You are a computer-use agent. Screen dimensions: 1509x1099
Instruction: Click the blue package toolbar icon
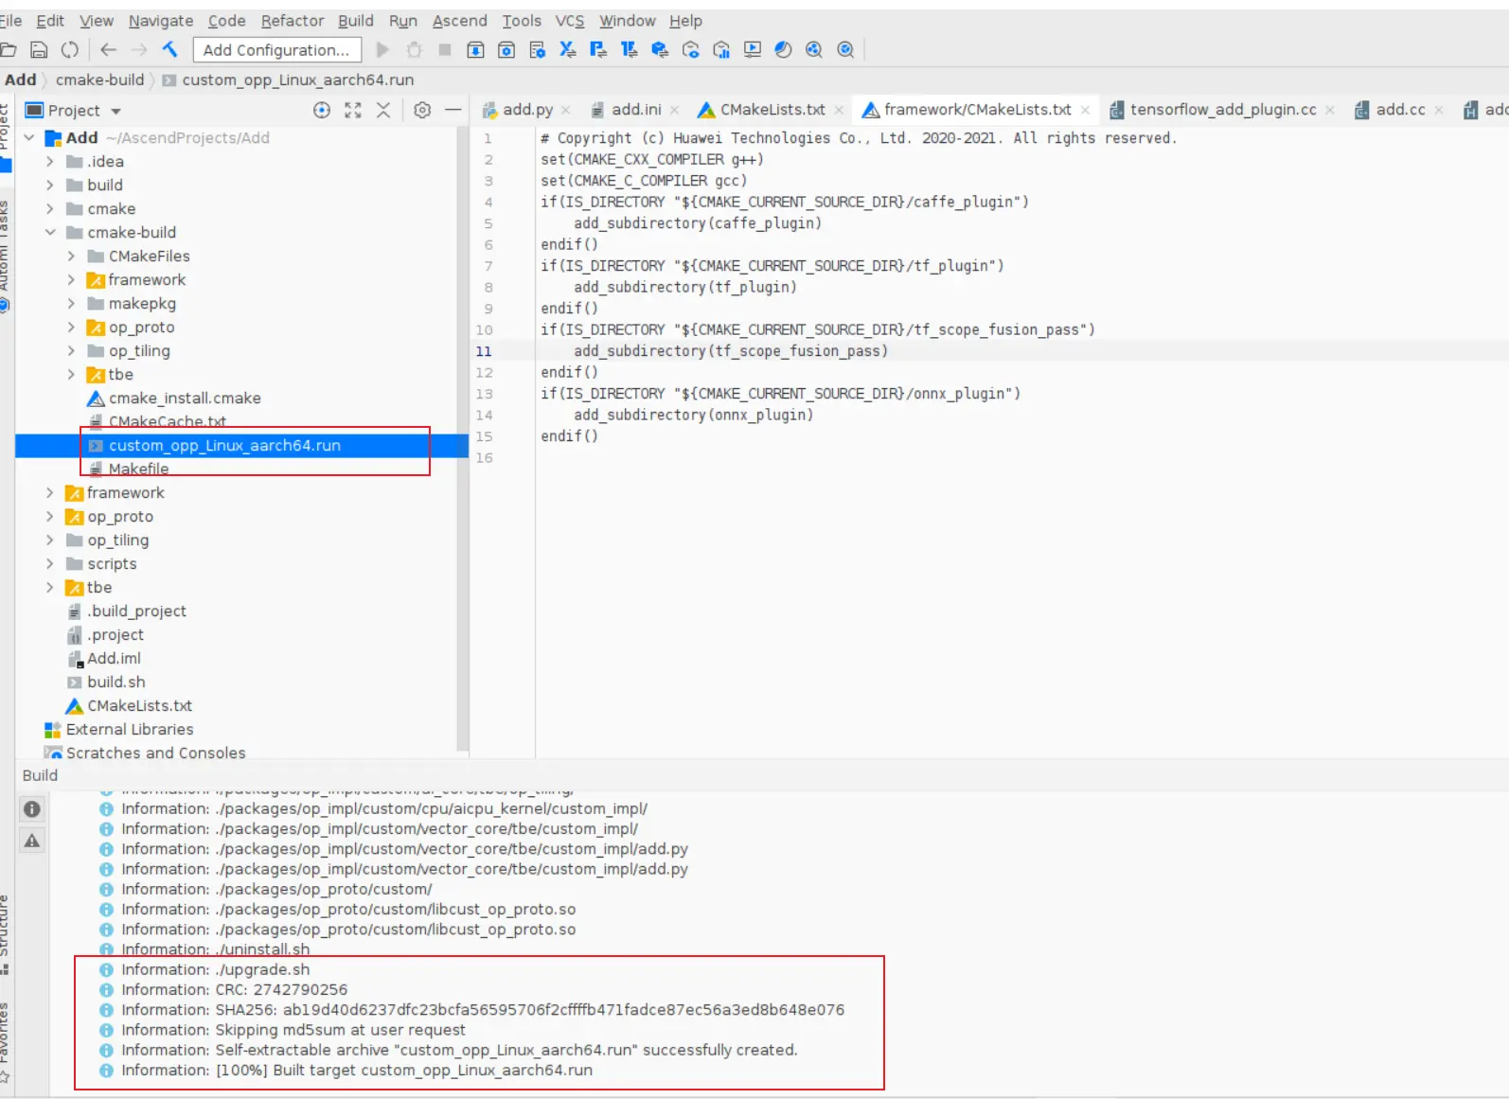(x=660, y=50)
